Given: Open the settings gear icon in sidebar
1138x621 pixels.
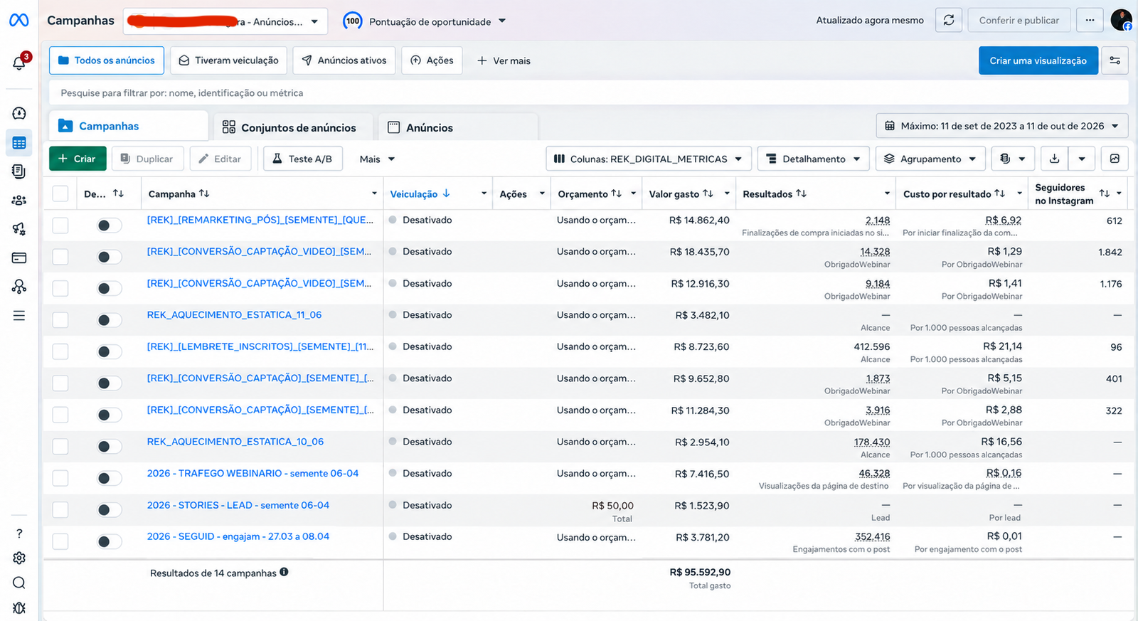Looking at the screenshot, I should 19,558.
